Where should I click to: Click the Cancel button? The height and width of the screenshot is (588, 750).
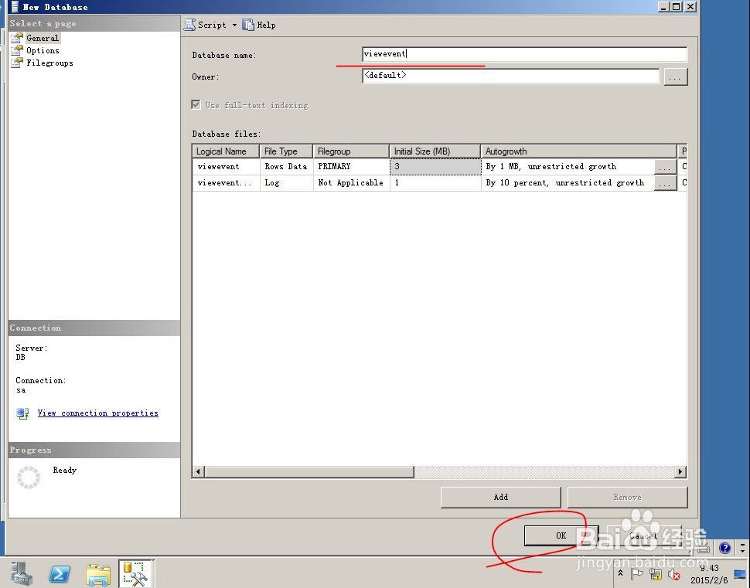643,535
